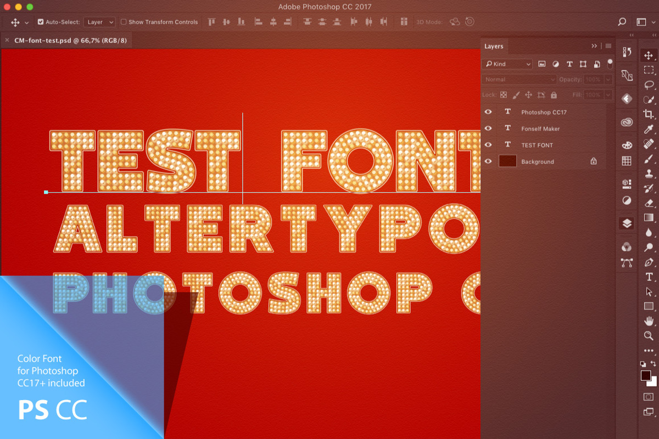
Task: Select the Eraser tool
Action: [649, 203]
